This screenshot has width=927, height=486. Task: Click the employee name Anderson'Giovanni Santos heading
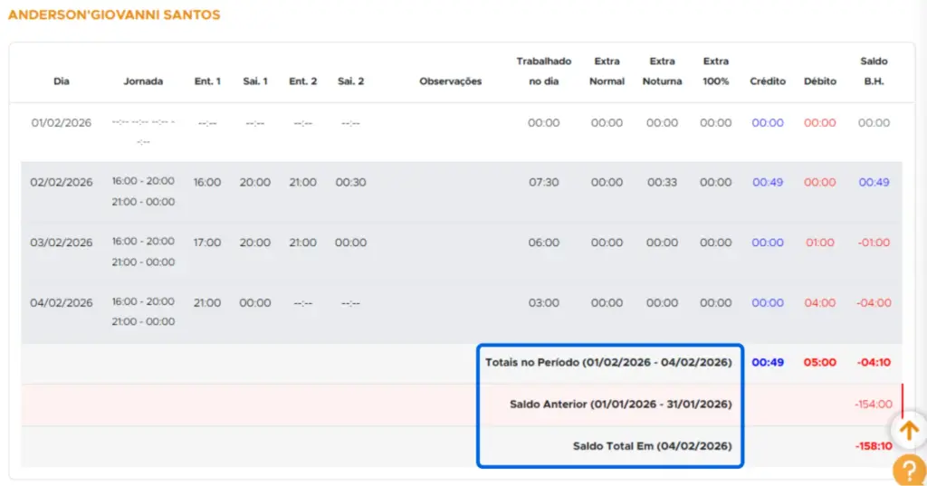point(114,15)
